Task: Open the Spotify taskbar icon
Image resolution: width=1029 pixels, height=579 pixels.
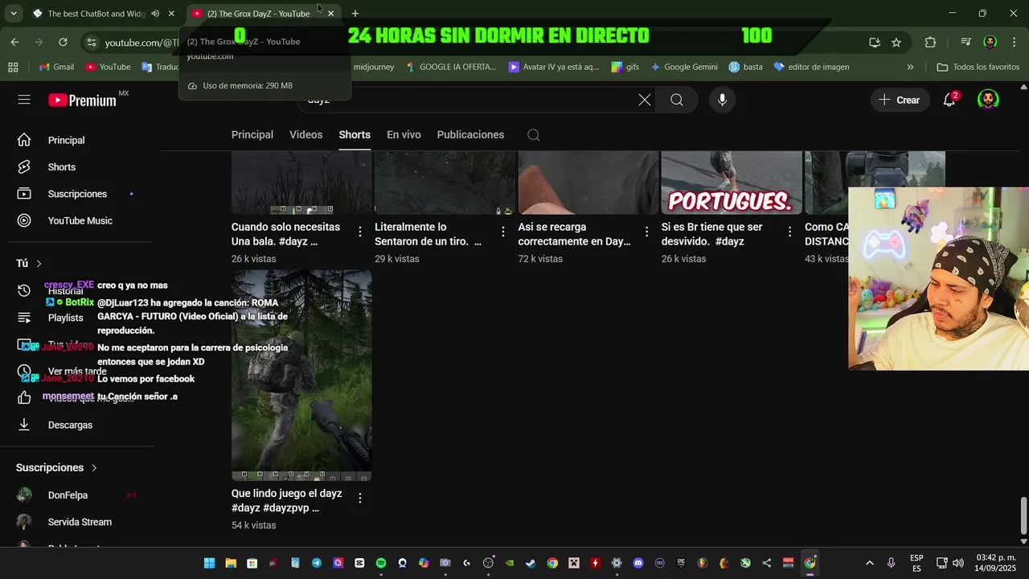Action: pos(381,563)
